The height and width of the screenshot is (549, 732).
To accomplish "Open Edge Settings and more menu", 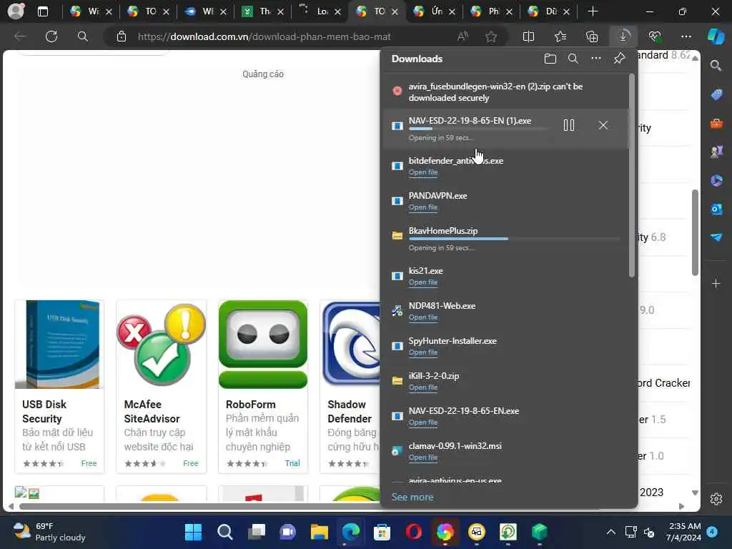I will (686, 36).
